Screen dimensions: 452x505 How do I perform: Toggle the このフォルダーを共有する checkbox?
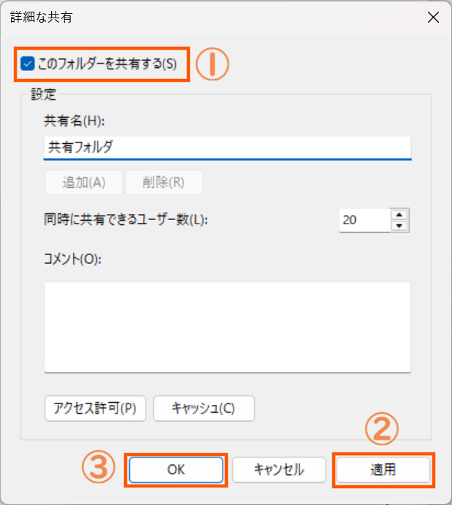pos(28,64)
